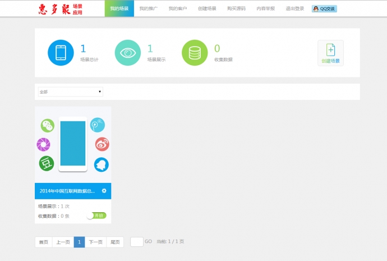Click the blue phone 场景总计 icon
387x261 pixels.
point(61,53)
